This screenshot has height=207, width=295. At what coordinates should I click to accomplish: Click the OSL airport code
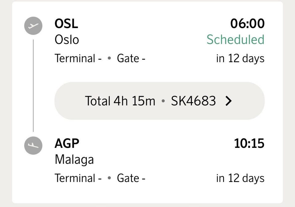tap(66, 24)
